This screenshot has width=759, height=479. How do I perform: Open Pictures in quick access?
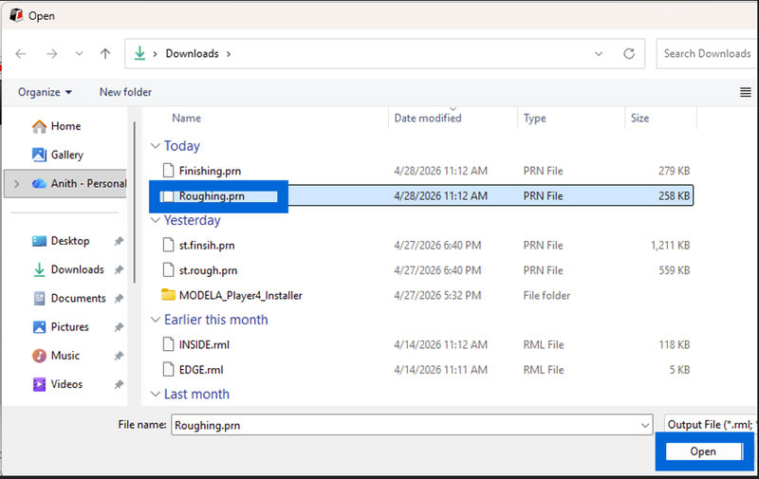click(69, 326)
